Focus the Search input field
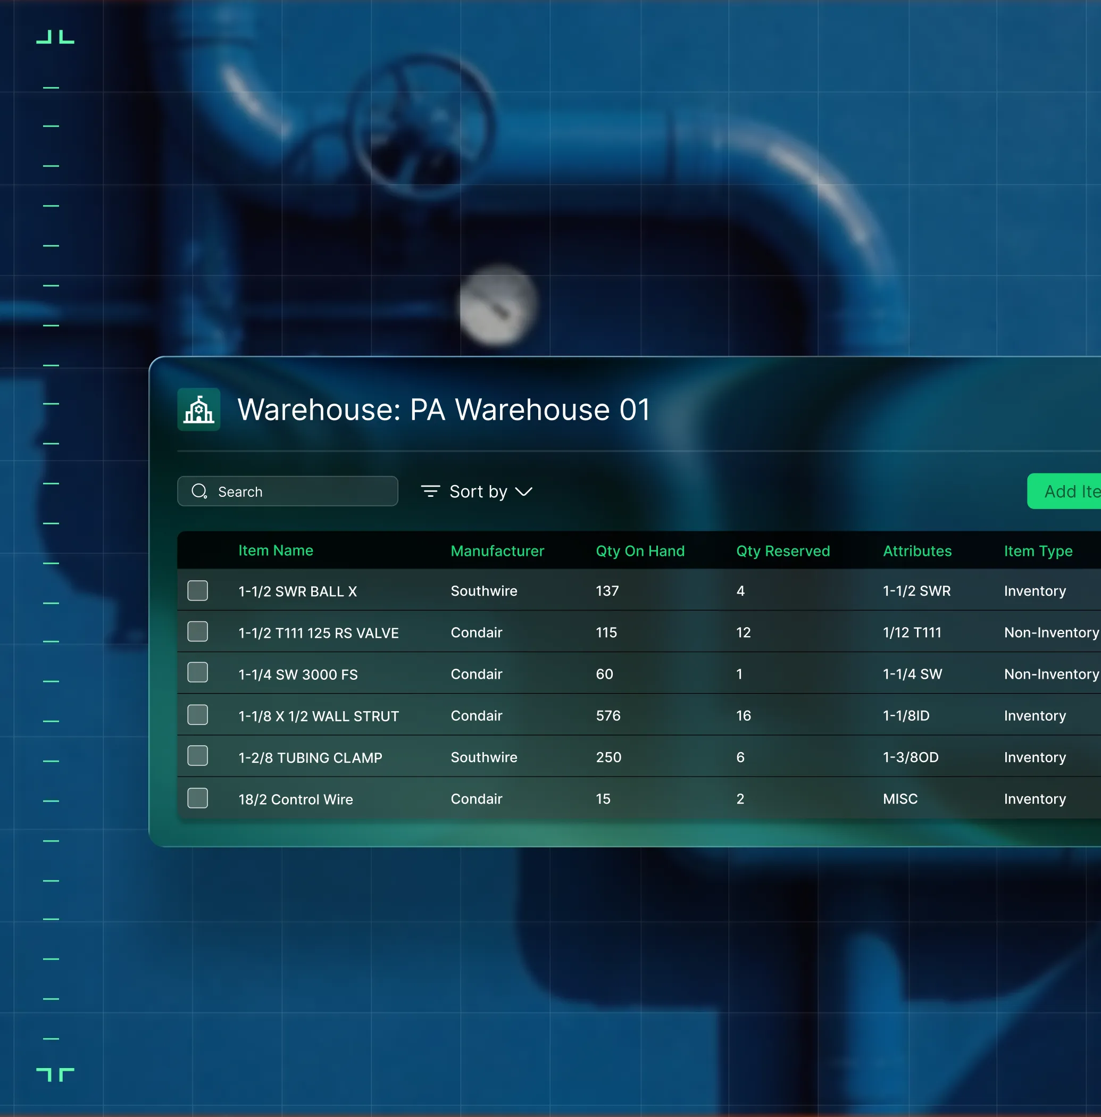 [x=287, y=491]
